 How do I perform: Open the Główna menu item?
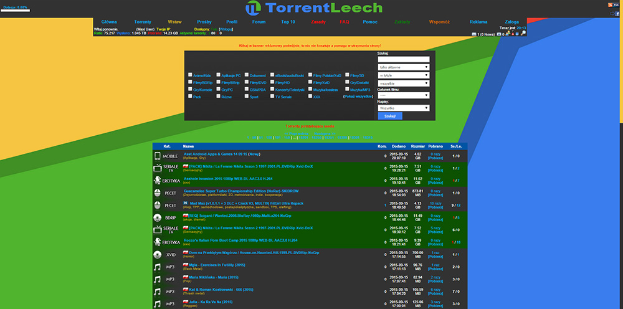pos(109,22)
